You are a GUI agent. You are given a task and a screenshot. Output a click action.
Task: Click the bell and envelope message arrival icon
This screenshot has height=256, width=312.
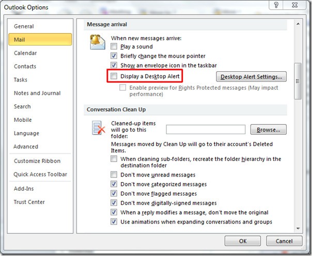(97, 42)
